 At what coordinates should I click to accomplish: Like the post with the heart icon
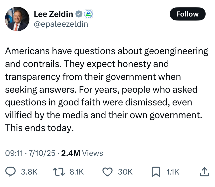pos(108,172)
